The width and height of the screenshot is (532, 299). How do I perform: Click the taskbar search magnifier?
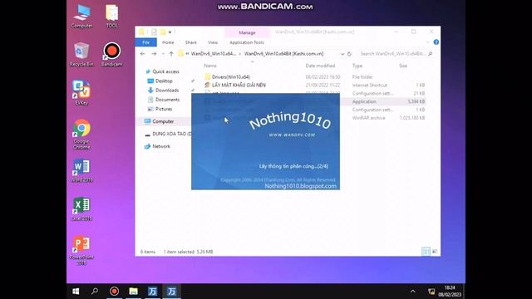tap(95, 292)
